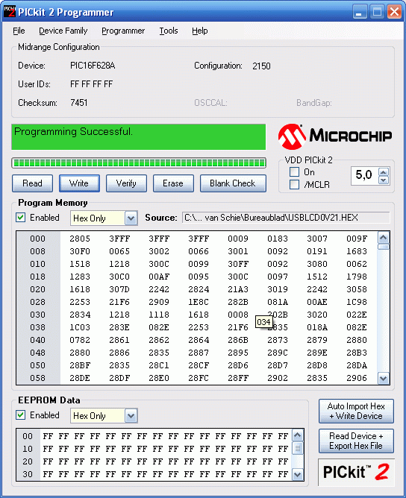
Task: Increase VDD voltage with up arrow
Action: point(384,172)
